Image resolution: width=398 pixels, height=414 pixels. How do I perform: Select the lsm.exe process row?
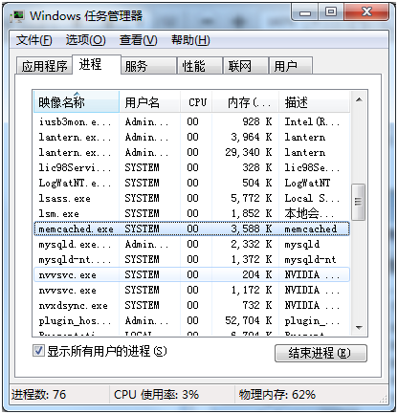click(x=191, y=213)
